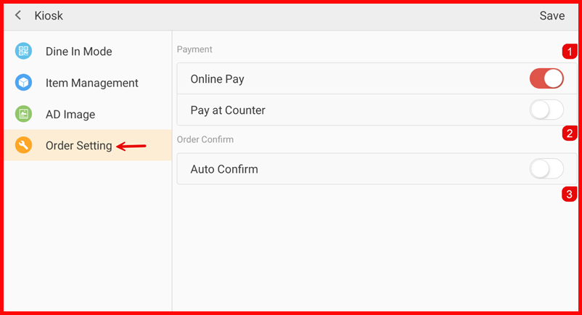This screenshot has width=582, height=315.
Task: Enable the Pay at Counter switch
Action: click(x=546, y=110)
